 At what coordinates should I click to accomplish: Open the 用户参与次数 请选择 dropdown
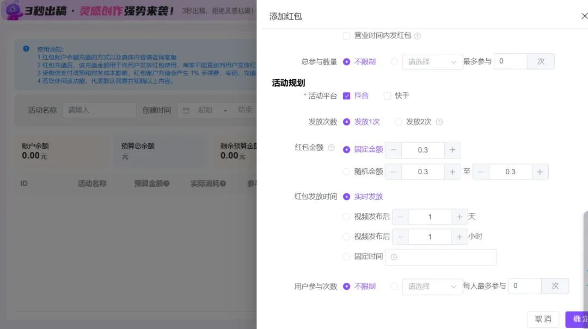[432, 286]
